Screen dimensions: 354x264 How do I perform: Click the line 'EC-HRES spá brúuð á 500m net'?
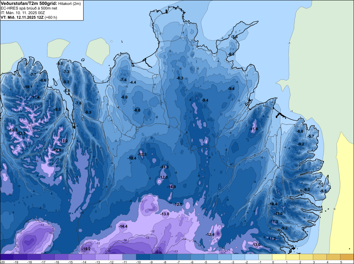pos(29,8)
